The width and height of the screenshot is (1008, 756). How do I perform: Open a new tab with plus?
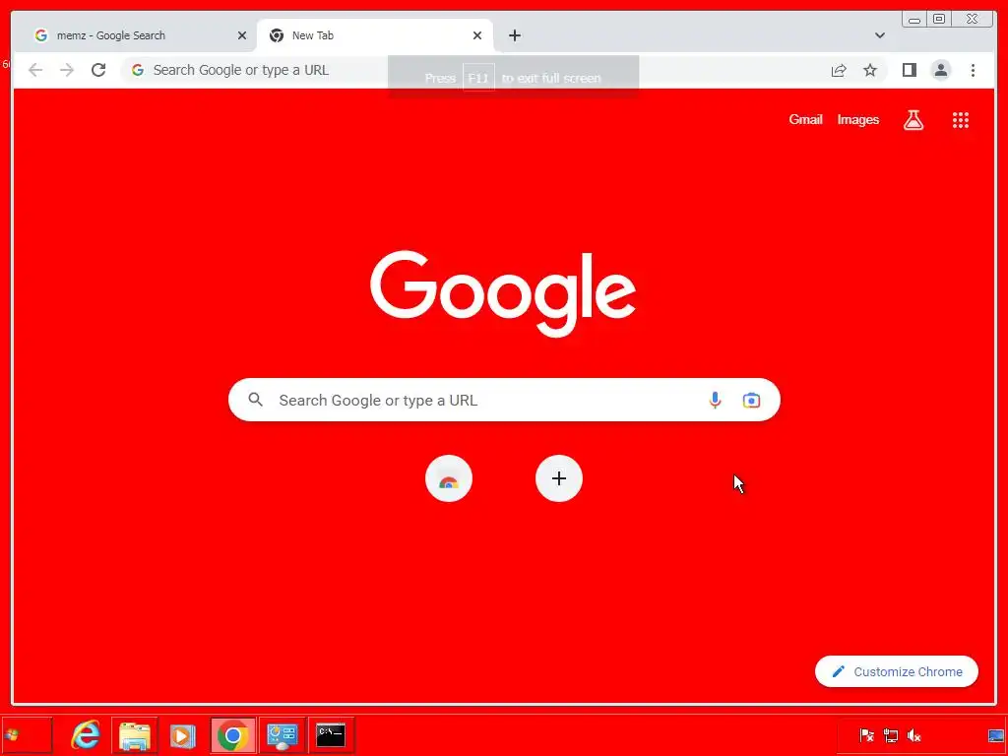tap(514, 35)
